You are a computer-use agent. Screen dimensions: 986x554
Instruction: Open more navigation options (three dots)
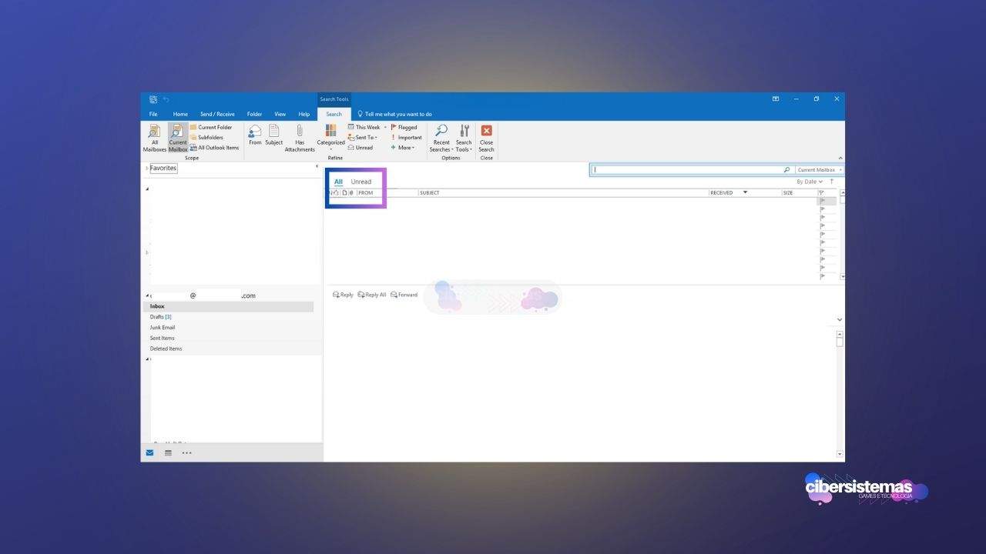[x=186, y=453]
